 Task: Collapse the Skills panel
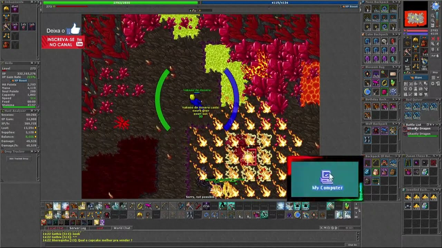coord(35,63)
